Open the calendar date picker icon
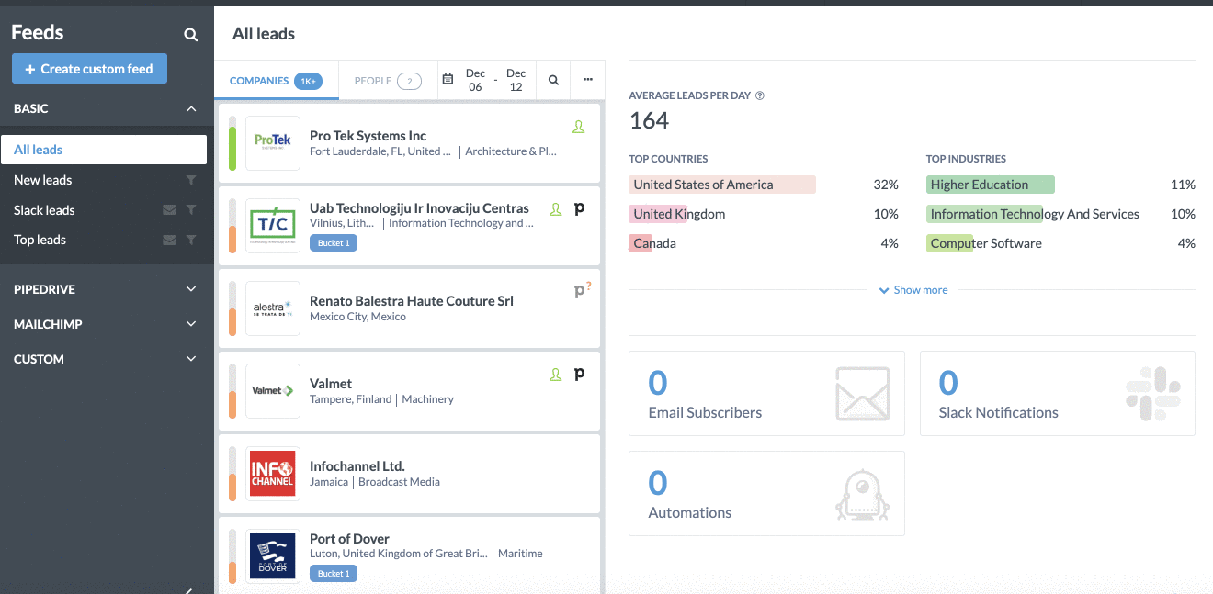The width and height of the screenshot is (1213, 594). (448, 80)
